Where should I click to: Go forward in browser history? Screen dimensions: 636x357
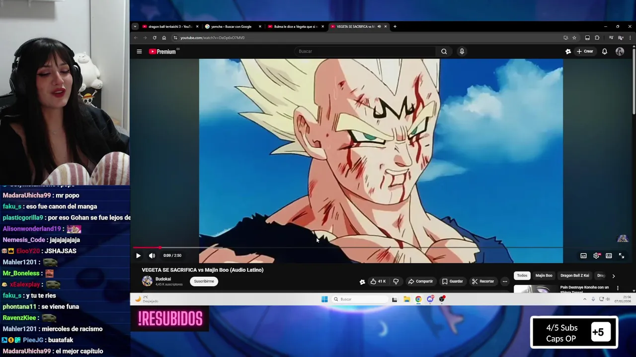point(145,38)
